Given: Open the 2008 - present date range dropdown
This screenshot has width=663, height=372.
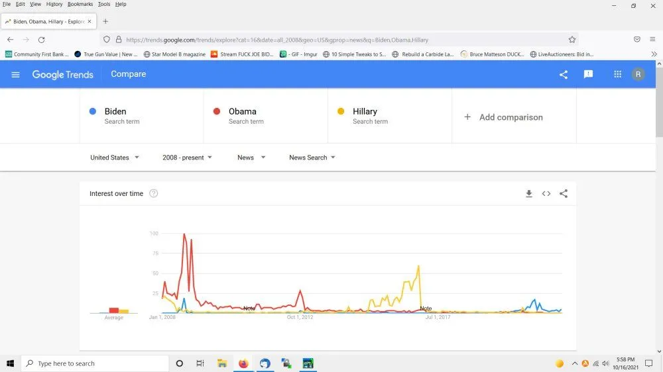Looking at the screenshot, I should [187, 158].
